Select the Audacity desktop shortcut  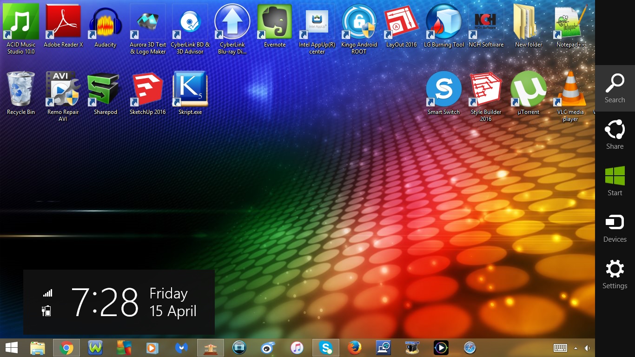click(106, 26)
